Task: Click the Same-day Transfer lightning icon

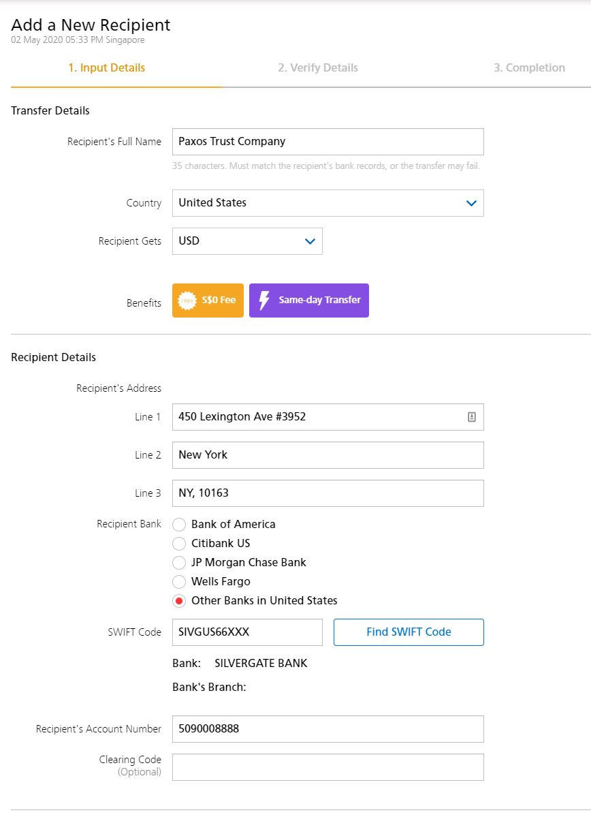Action: [265, 300]
